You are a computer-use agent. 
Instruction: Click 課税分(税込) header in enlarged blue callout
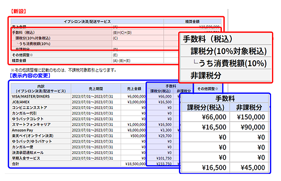coord(206,108)
